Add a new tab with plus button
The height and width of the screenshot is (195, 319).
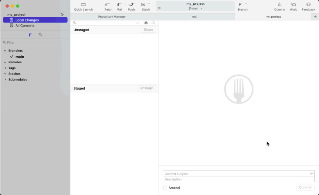pos(315,17)
